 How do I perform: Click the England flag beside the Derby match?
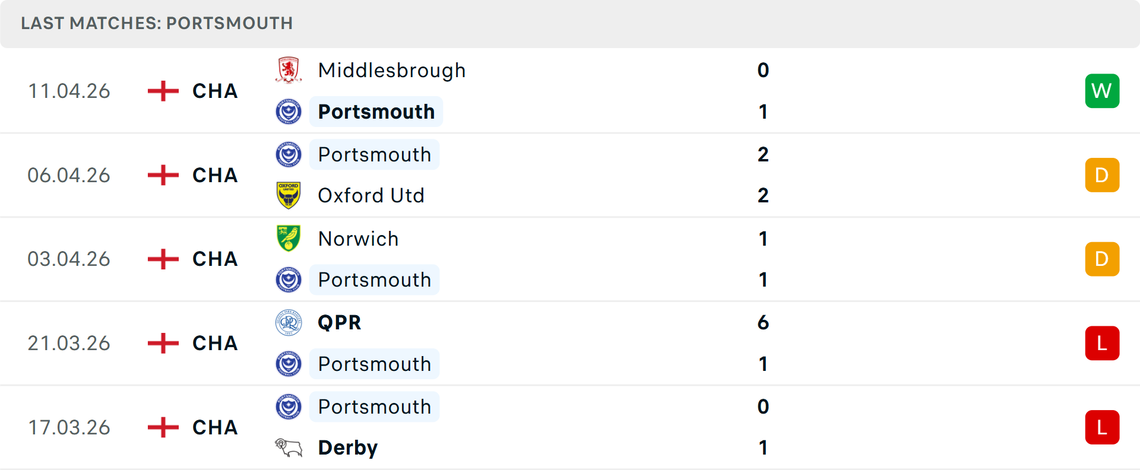click(161, 427)
